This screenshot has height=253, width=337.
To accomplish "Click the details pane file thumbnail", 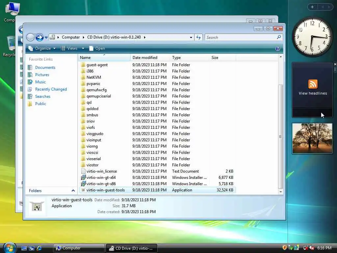I will [37, 206].
